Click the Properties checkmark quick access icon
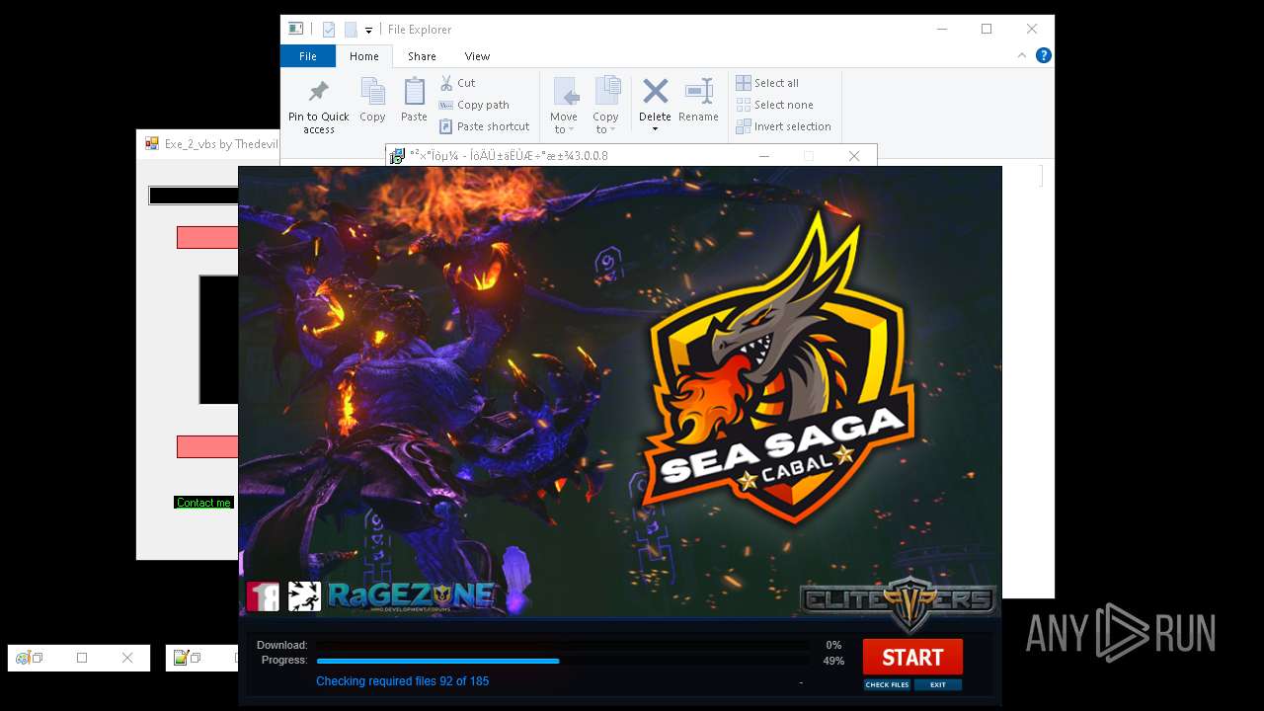 [329, 30]
